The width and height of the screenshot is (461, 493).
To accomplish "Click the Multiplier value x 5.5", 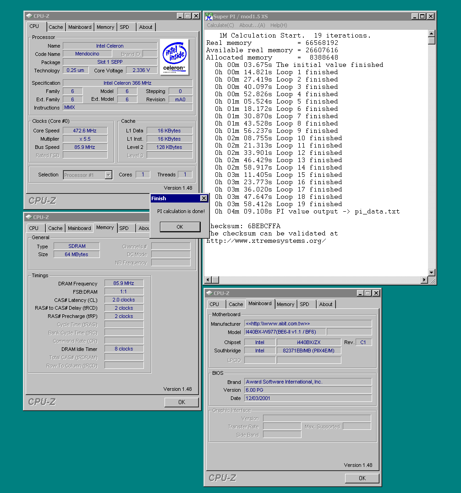I will click(x=85, y=139).
